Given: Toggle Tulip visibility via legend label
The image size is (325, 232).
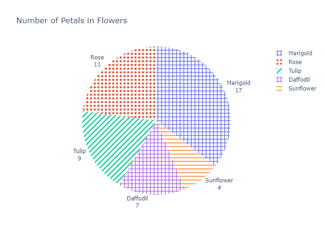Looking at the screenshot, I should 295,71.
